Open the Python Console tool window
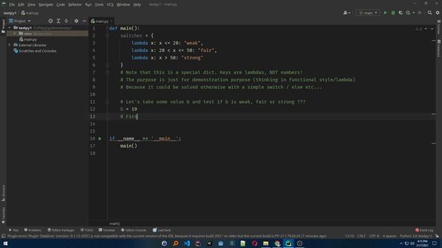The width and height of the screenshot is (442, 248). (x=133, y=230)
